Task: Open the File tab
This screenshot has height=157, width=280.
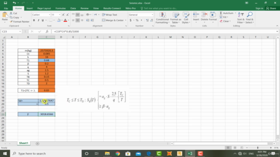Action: tap(6, 8)
